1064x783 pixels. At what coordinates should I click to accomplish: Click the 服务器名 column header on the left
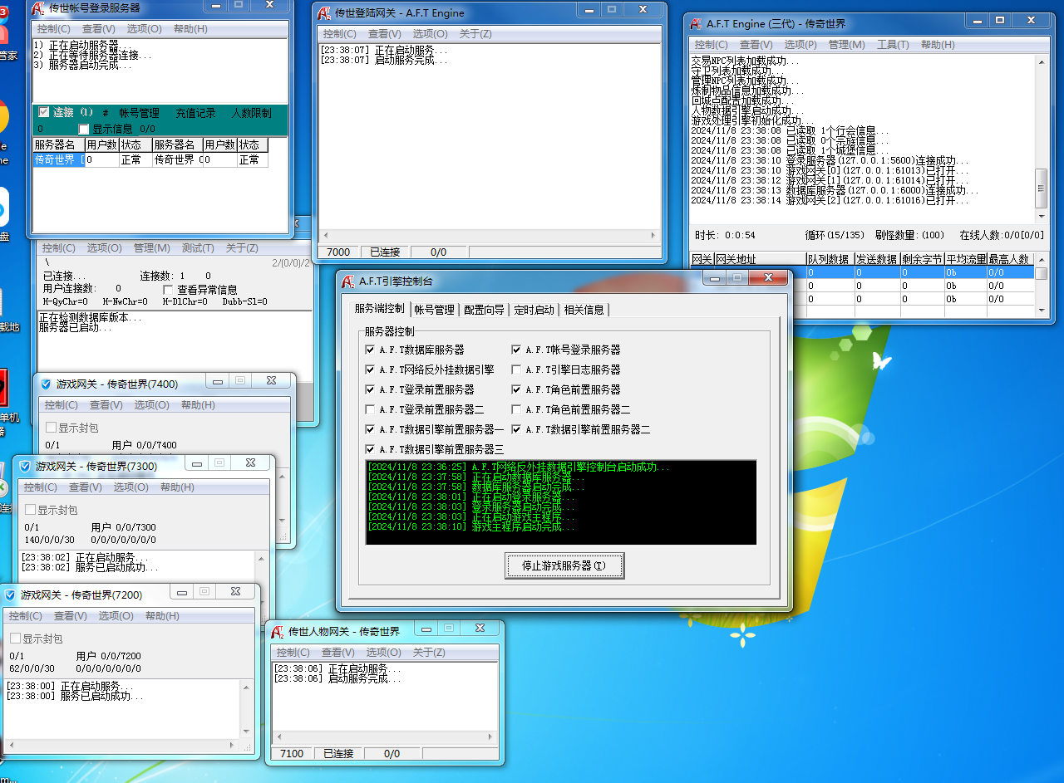coord(58,144)
